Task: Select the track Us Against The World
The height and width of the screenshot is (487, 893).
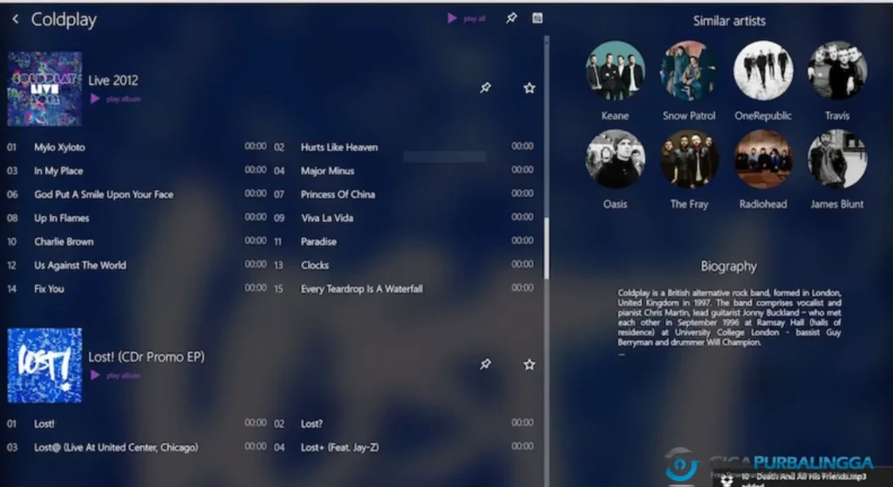Action: pos(80,265)
